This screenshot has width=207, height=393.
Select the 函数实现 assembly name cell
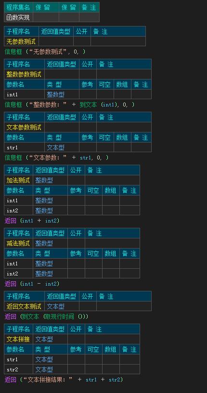(x=18, y=17)
